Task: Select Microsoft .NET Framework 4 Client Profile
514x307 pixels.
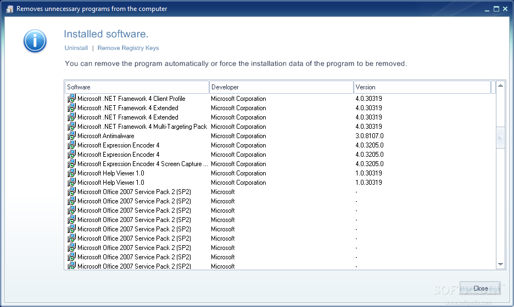Action: point(131,99)
